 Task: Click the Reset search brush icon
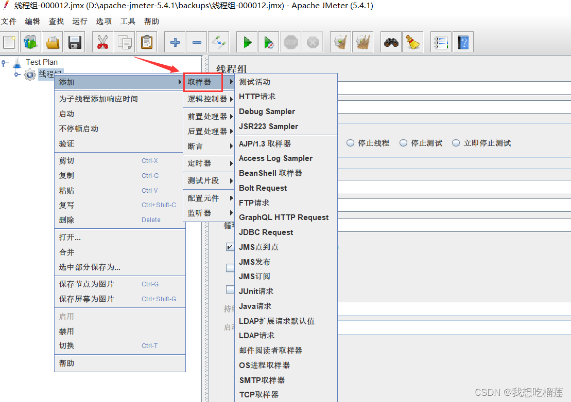412,42
